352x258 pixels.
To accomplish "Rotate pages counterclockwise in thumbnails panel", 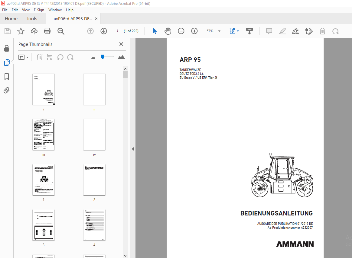I will pos(60,57).
